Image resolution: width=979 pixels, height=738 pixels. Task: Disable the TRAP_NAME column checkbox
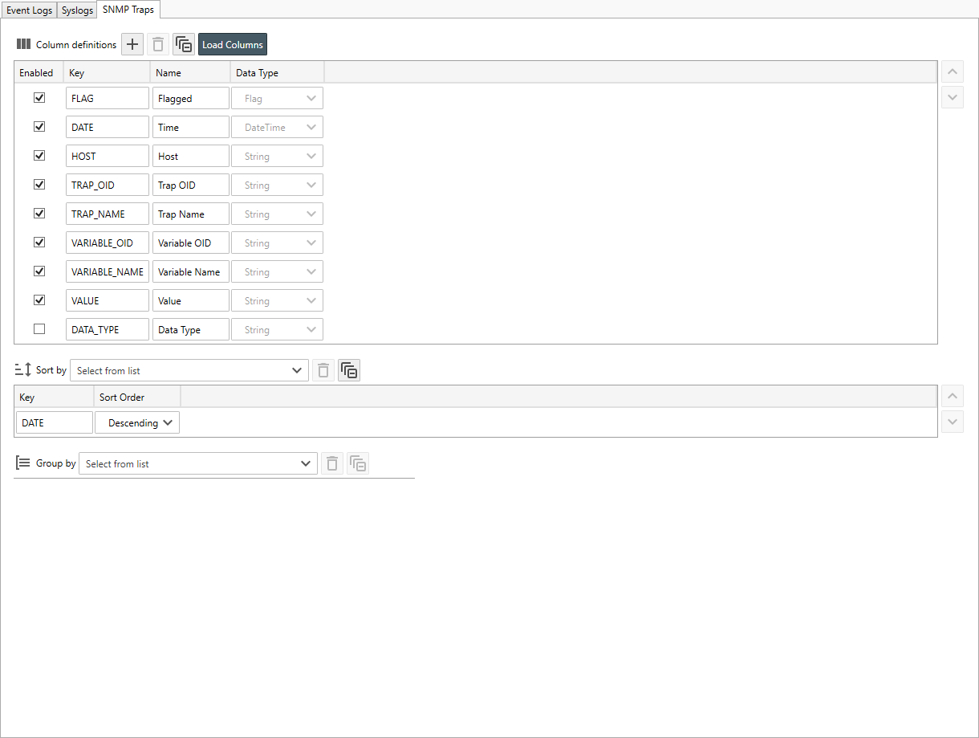[x=39, y=214]
